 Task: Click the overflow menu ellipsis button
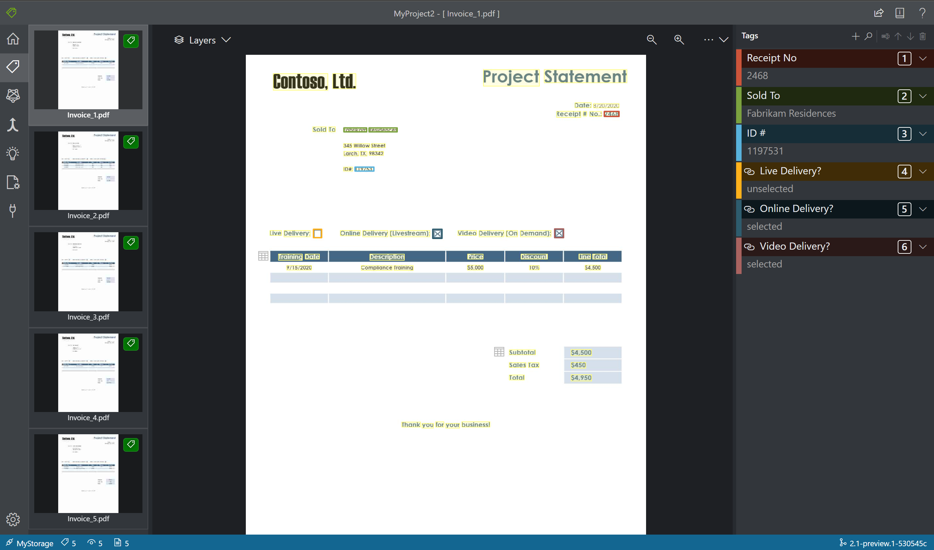[709, 39]
